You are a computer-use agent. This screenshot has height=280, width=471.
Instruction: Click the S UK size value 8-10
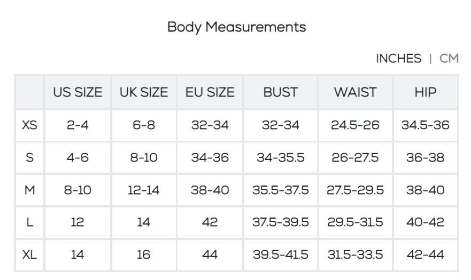[144, 158]
